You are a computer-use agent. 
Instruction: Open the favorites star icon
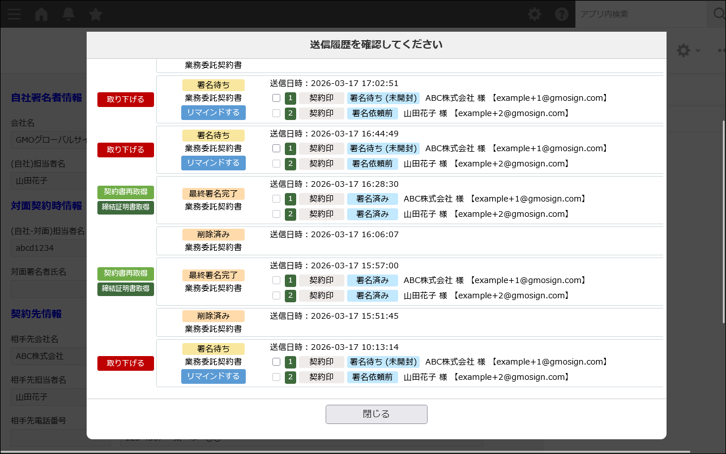pyautogui.click(x=96, y=14)
